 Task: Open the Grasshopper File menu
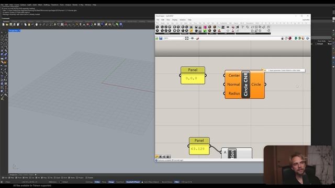tap(158, 20)
